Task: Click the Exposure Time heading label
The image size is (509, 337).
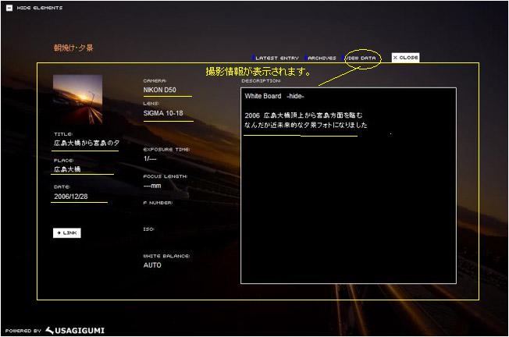Action: [x=166, y=150]
